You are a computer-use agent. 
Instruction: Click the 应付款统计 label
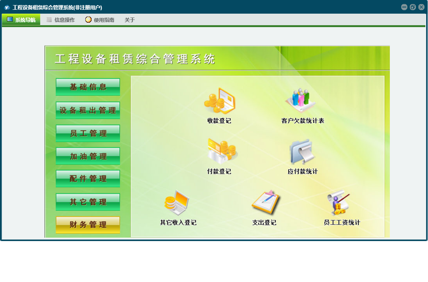pyautogui.click(x=303, y=171)
